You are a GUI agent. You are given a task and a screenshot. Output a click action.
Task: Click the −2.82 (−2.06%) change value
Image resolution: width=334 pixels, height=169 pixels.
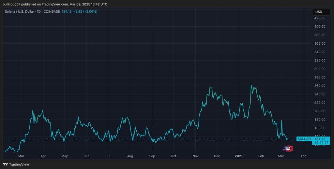pos(85,12)
